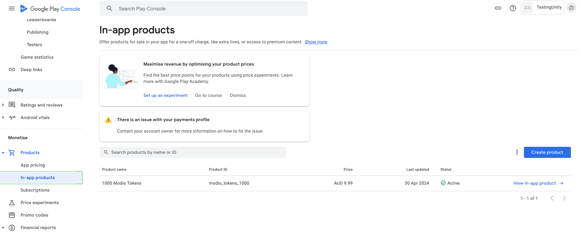The width and height of the screenshot is (581, 236).
Task: Click the Products label in sidebar
Action: 30,152
